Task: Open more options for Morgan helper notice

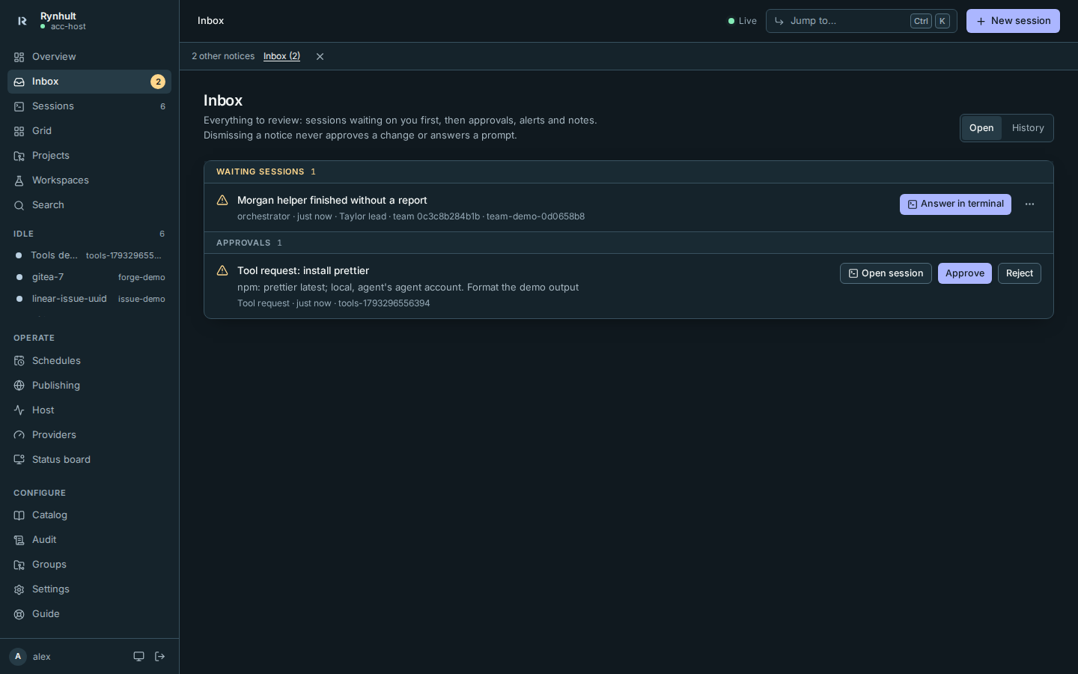Action: [1029, 204]
